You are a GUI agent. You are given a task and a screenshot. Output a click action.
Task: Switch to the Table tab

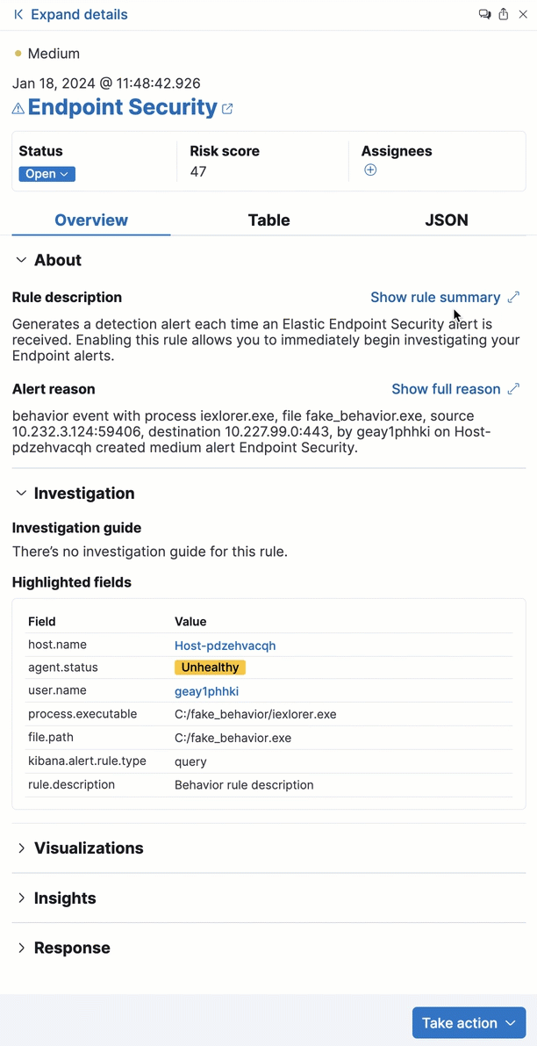point(268,220)
